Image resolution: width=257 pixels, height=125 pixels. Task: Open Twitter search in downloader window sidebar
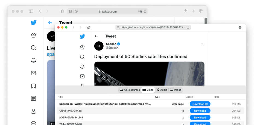tap(82, 57)
